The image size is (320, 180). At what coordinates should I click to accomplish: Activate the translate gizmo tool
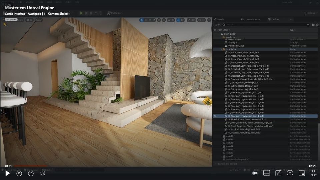tap(146, 20)
